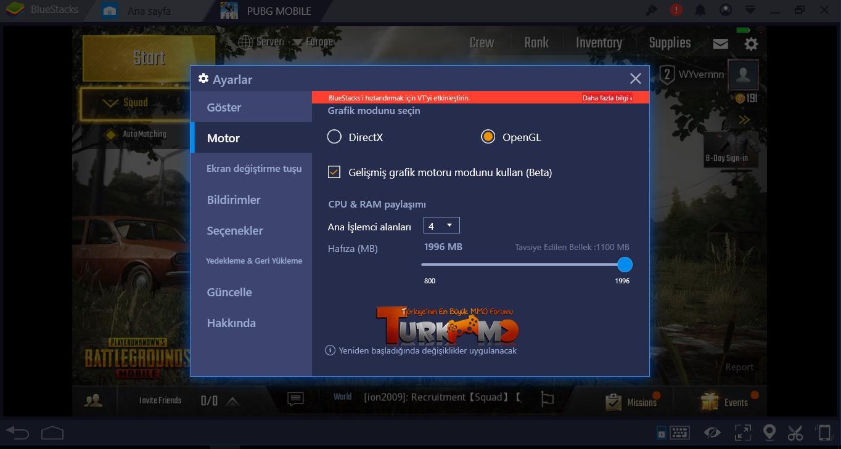Toggle the crossed-out eye visibility icon
Image resolution: width=841 pixels, height=449 pixels.
(713, 432)
